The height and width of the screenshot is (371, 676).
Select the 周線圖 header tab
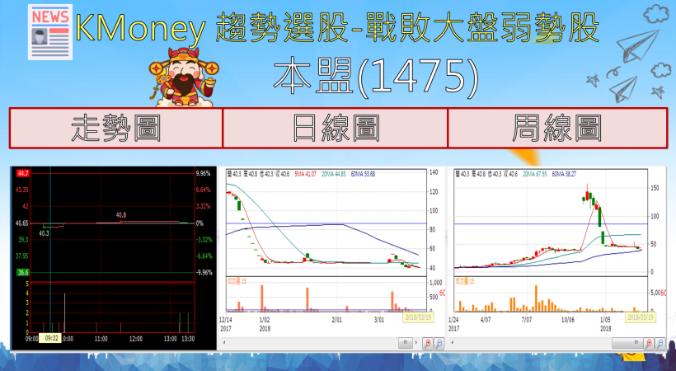(558, 128)
